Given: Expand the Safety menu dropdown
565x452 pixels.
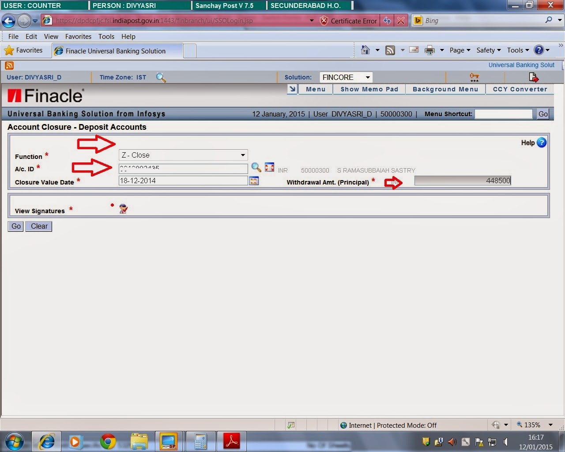Looking at the screenshot, I should [489, 50].
